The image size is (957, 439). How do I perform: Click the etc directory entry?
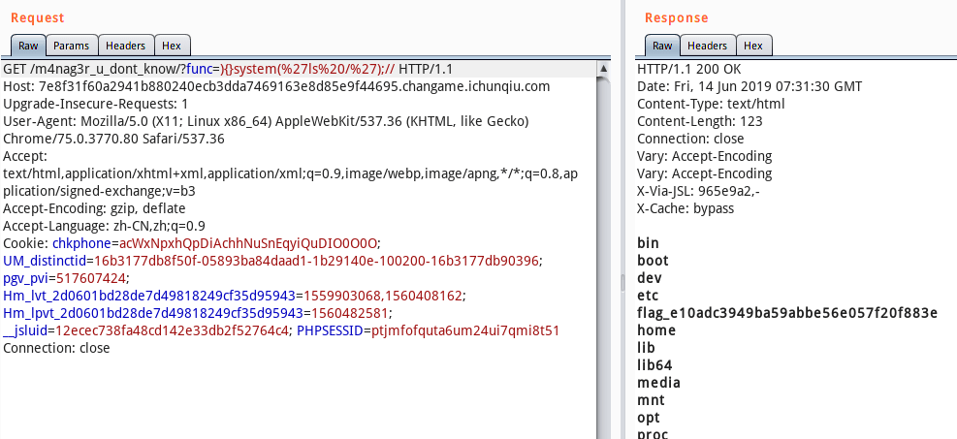click(648, 296)
